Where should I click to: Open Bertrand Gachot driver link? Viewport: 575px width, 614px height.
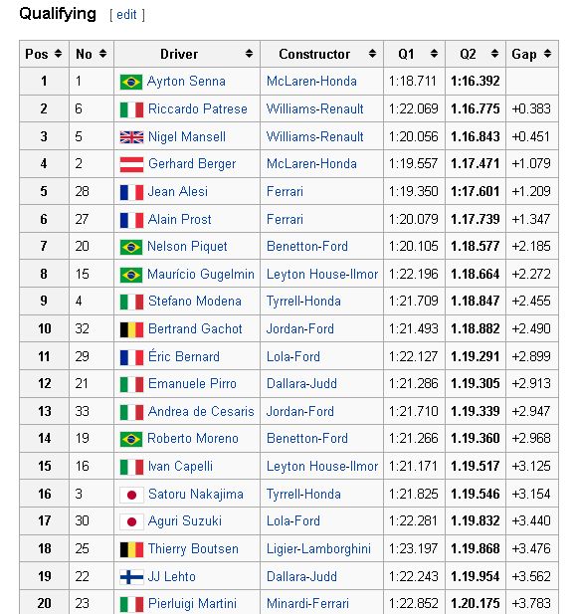click(x=195, y=328)
